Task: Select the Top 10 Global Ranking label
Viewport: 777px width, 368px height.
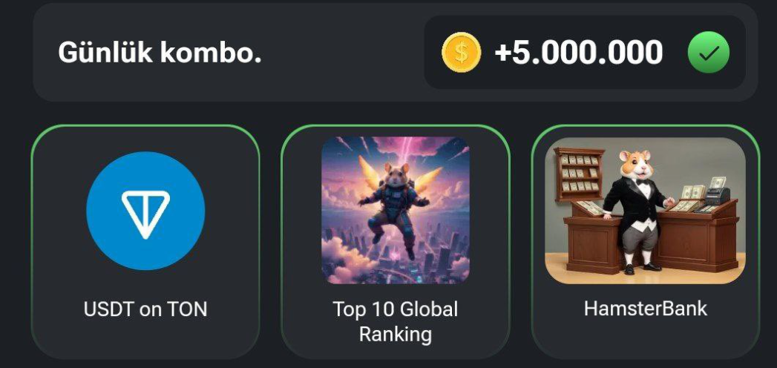Action: 396,321
